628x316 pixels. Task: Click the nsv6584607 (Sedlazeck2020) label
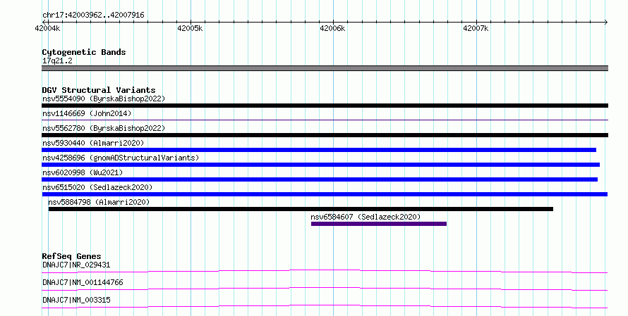366,217
